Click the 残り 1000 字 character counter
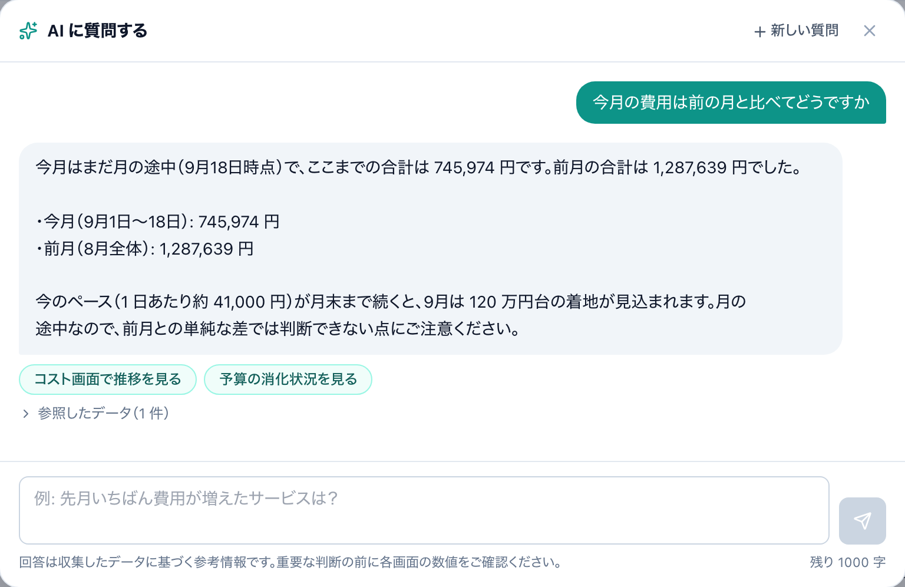The width and height of the screenshot is (905, 587). (x=848, y=562)
